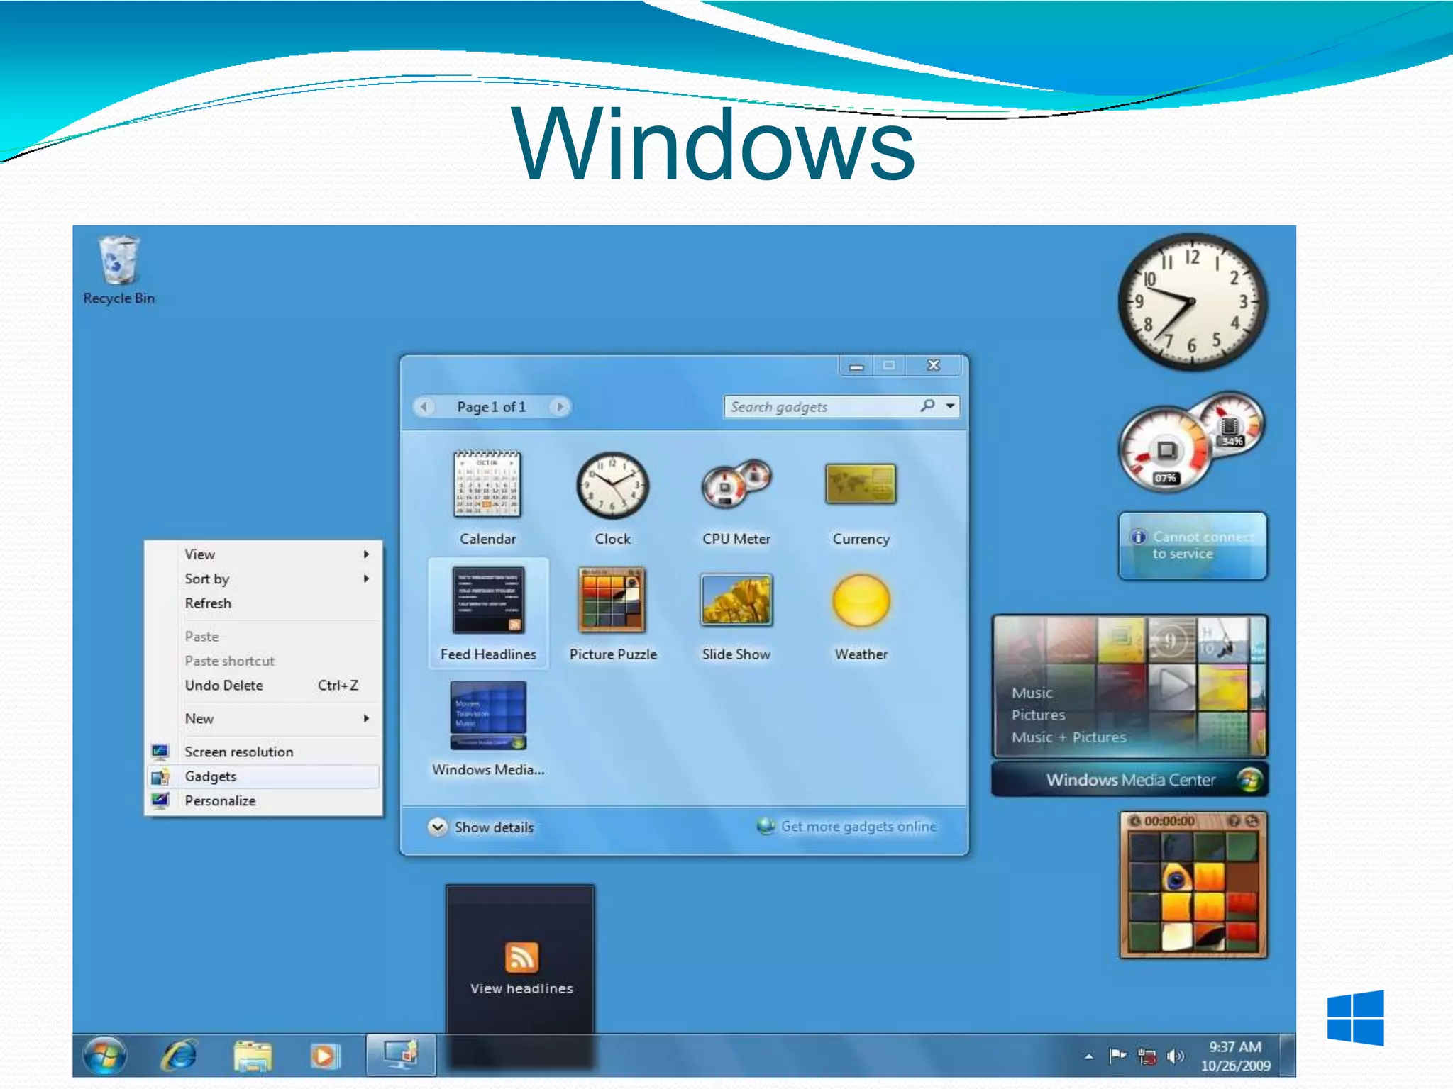Open Pictures in Media Center gadget

tap(1039, 715)
